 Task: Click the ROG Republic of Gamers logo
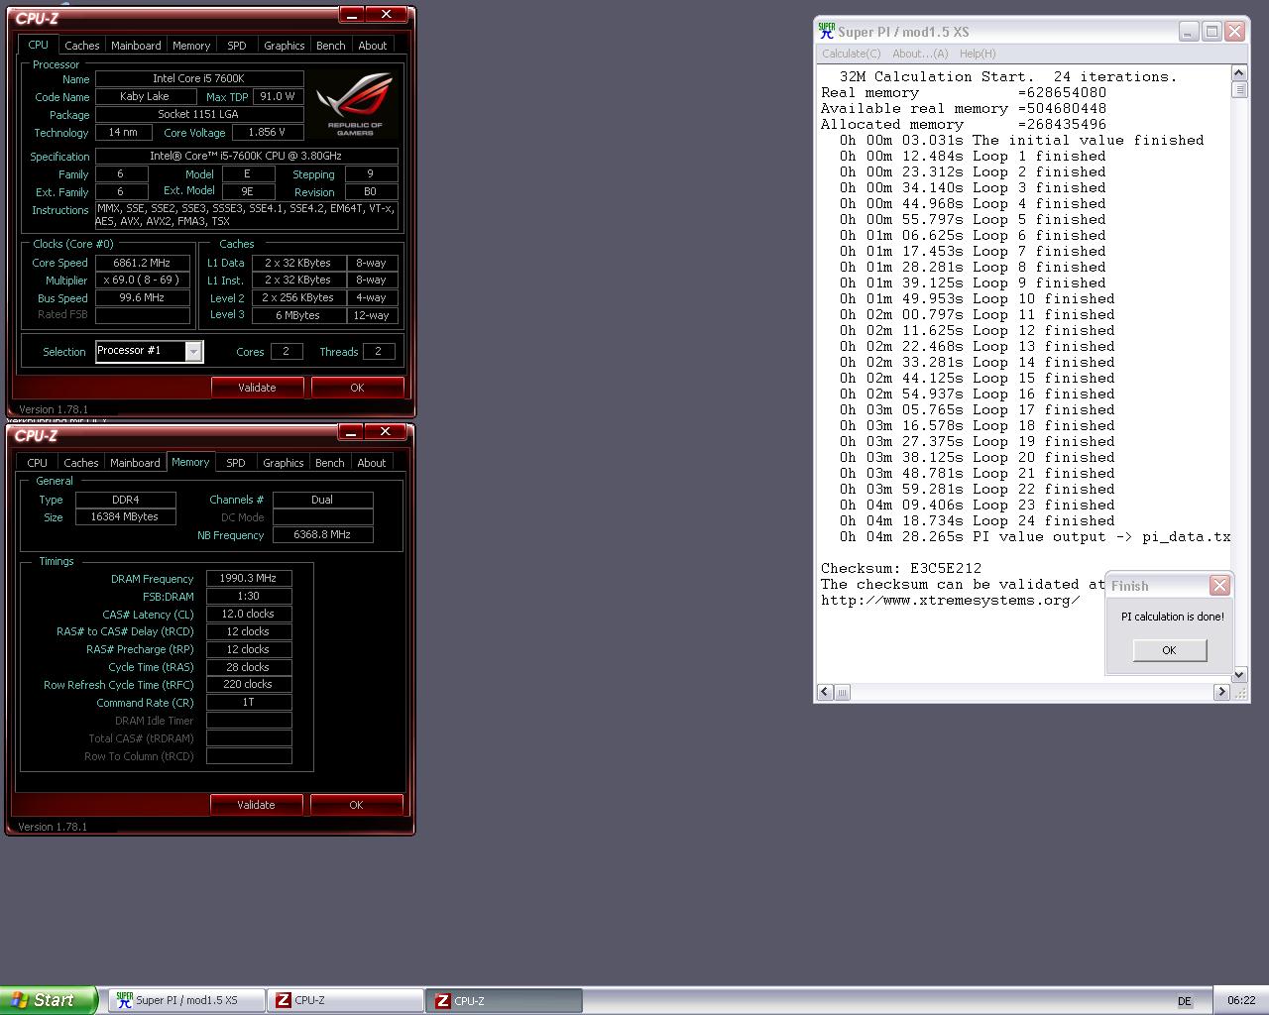coord(355,105)
